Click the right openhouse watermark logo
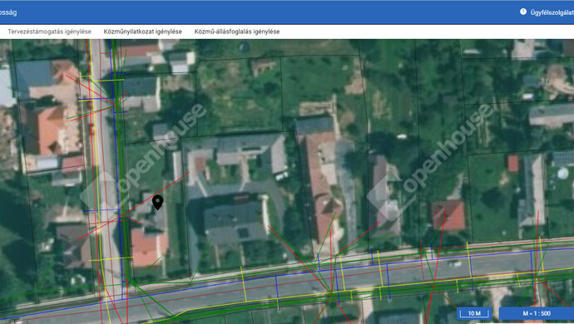The height and width of the screenshot is (324, 574). tap(430, 161)
